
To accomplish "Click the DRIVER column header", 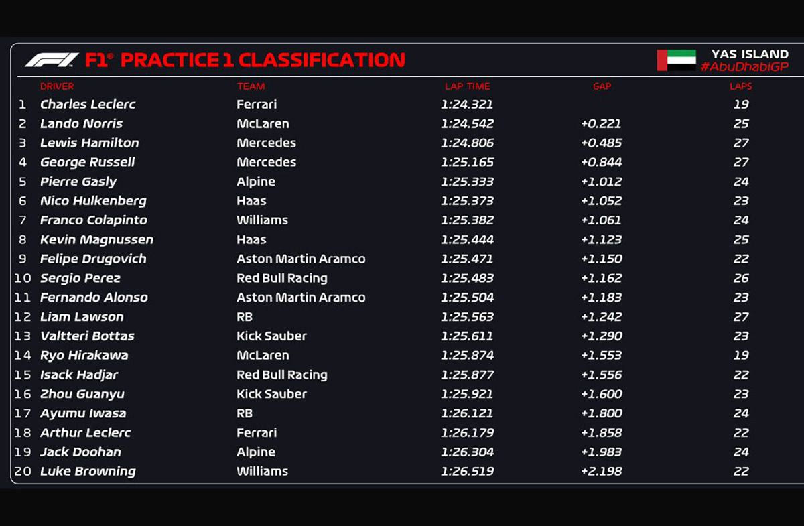I will click(x=57, y=86).
